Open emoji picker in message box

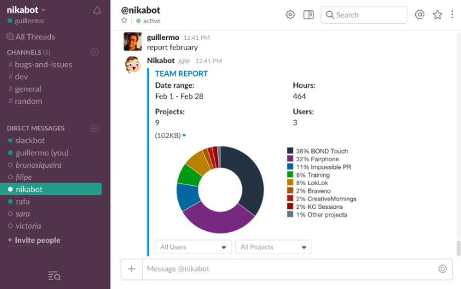point(442,269)
